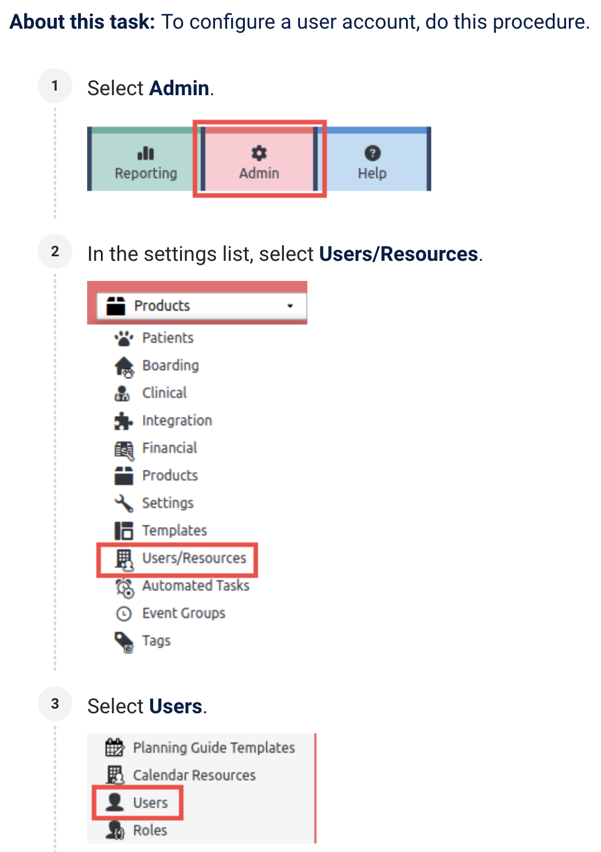601x852 pixels.
Task: Click the Boarding house icon
Action: (123, 366)
